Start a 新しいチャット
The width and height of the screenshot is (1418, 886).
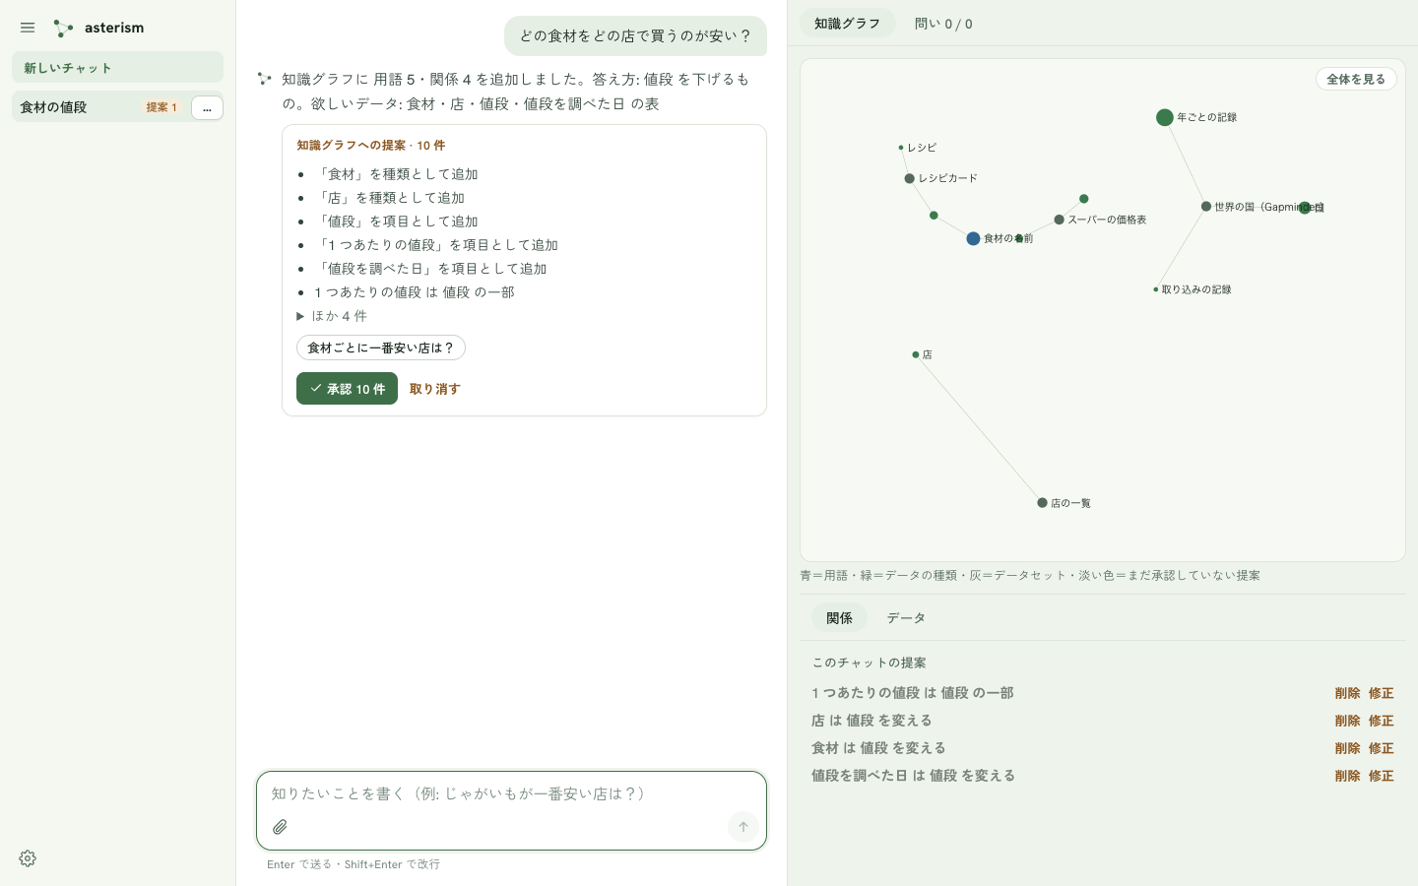coord(117,67)
